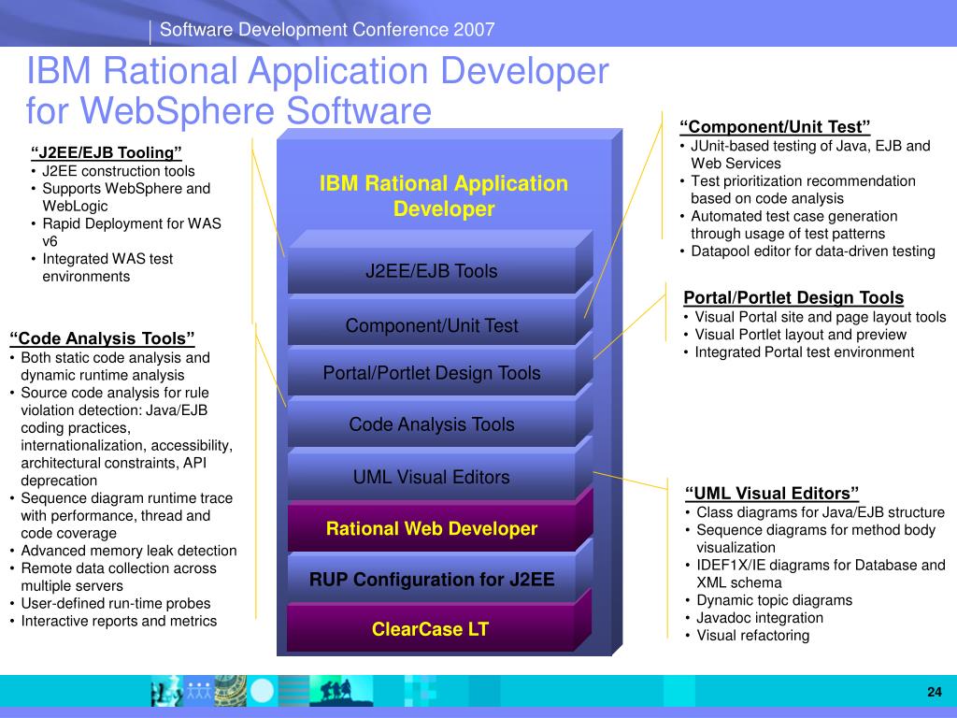Click "Integrated WAS test environments" bullet

[x=107, y=267]
